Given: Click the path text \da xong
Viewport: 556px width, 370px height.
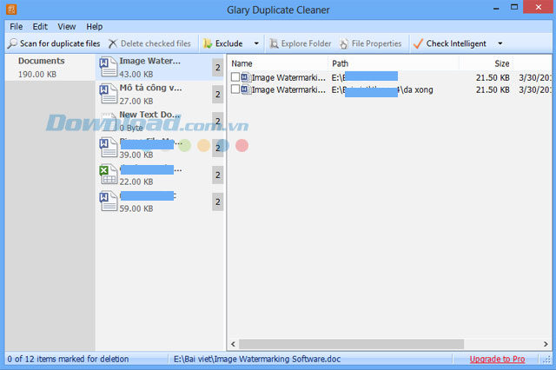Looking at the screenshot, I should pos(416,89).
